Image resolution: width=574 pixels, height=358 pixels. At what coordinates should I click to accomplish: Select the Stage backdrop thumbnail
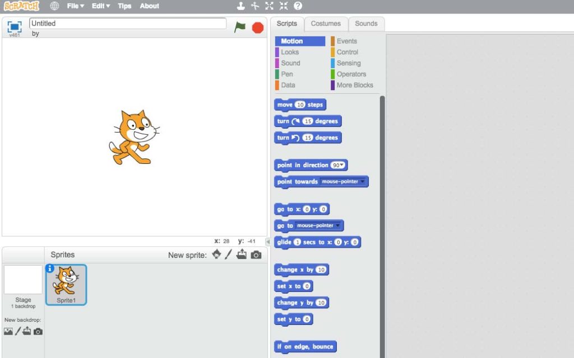(x=23, y=280)
